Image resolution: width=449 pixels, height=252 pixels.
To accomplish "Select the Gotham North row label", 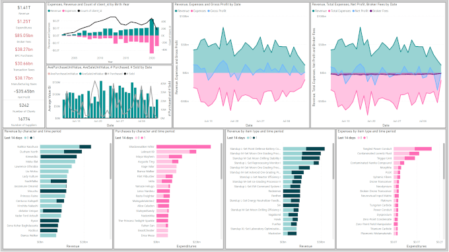I will (28, 152).
